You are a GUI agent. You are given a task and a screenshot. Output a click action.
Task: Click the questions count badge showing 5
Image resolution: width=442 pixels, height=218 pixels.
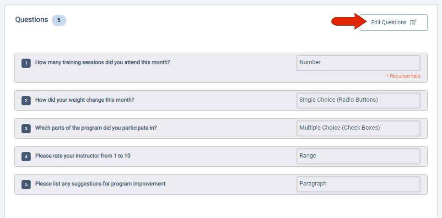point(59,20)
